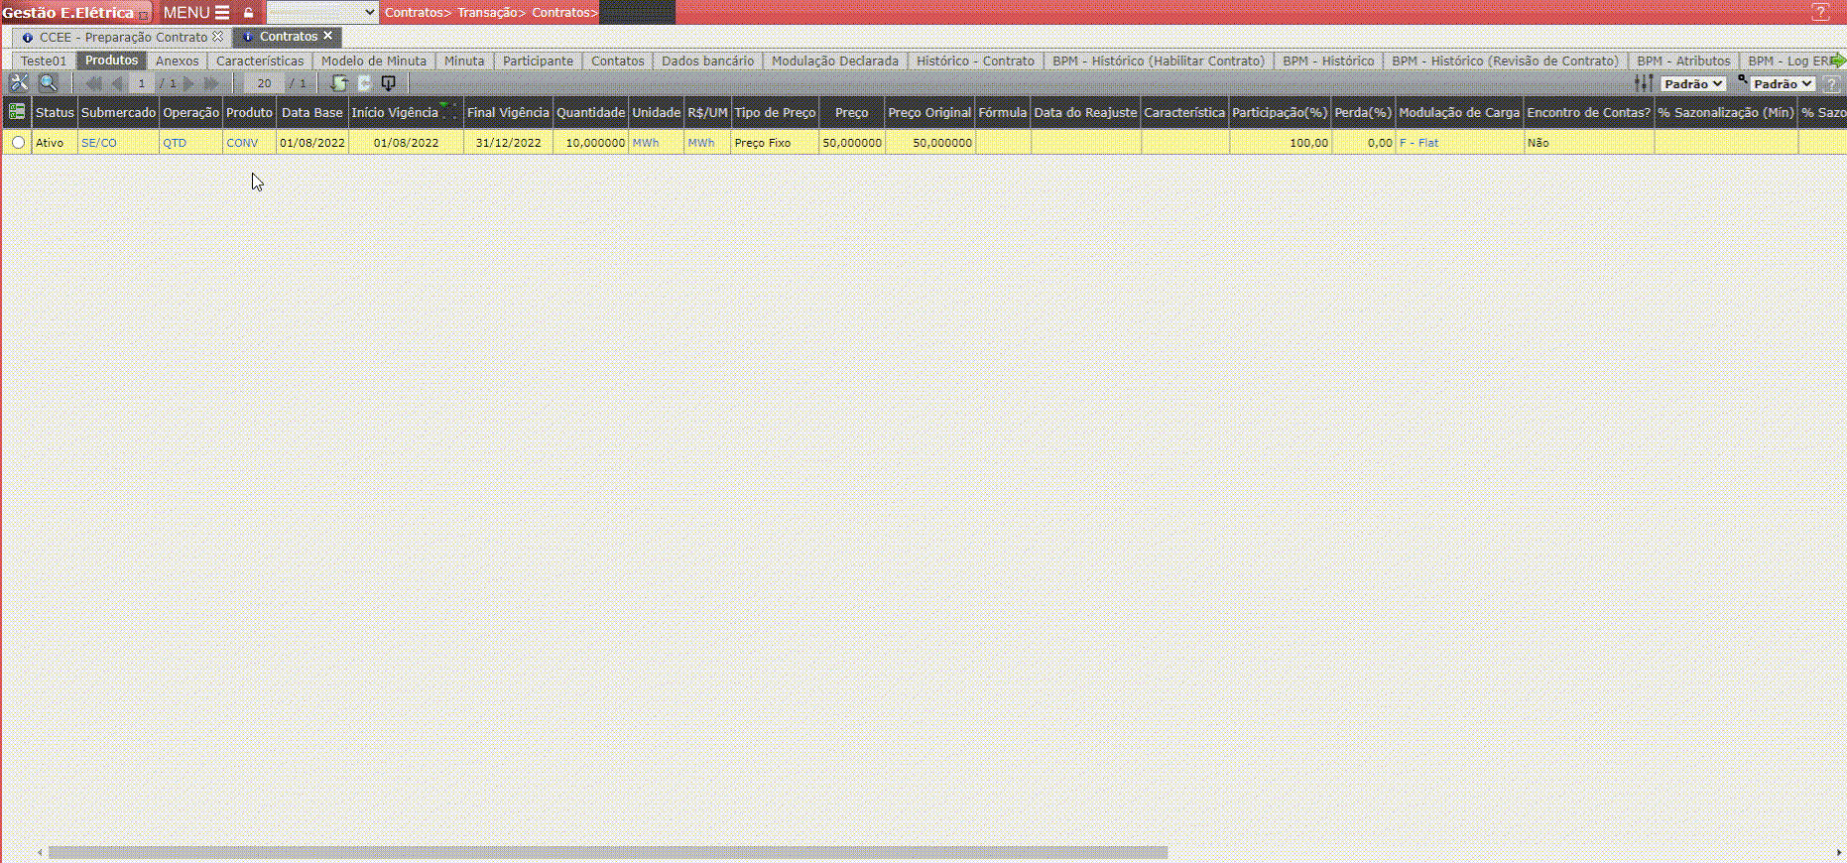Click the help question mark in header
This screenshot has height=863, width=1847.
pos(1820,12)
